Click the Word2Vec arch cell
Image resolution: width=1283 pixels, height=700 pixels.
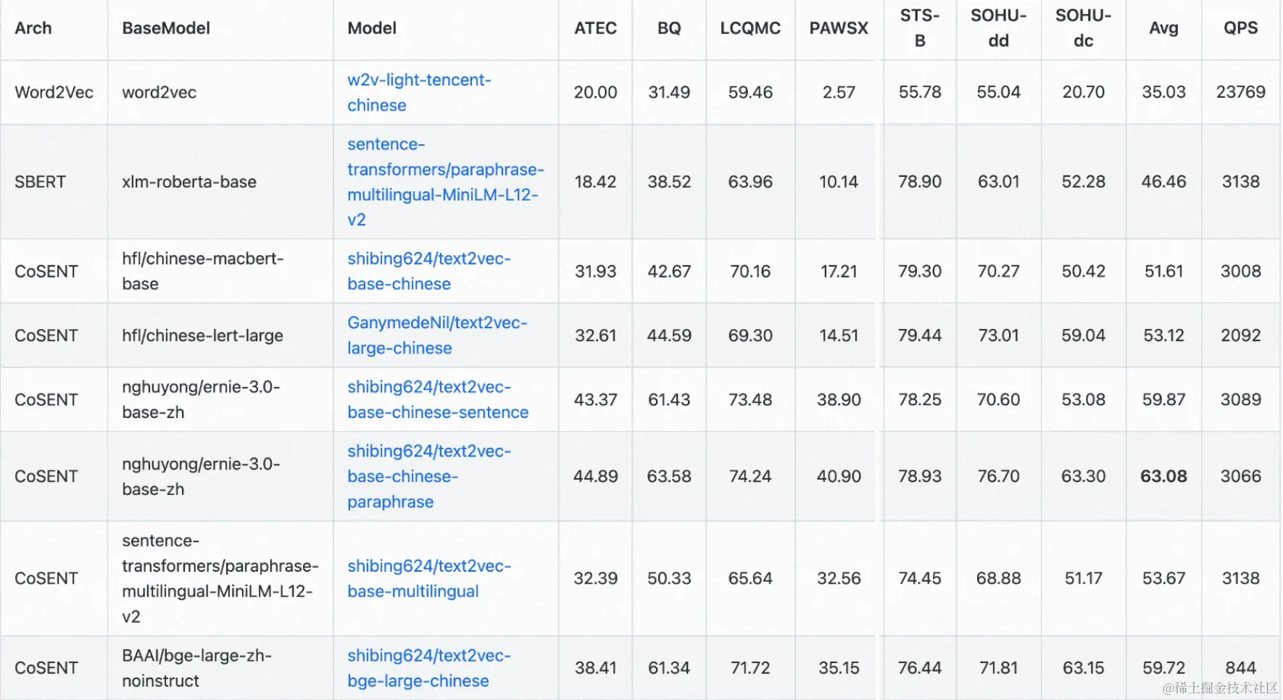pos(54,93)
